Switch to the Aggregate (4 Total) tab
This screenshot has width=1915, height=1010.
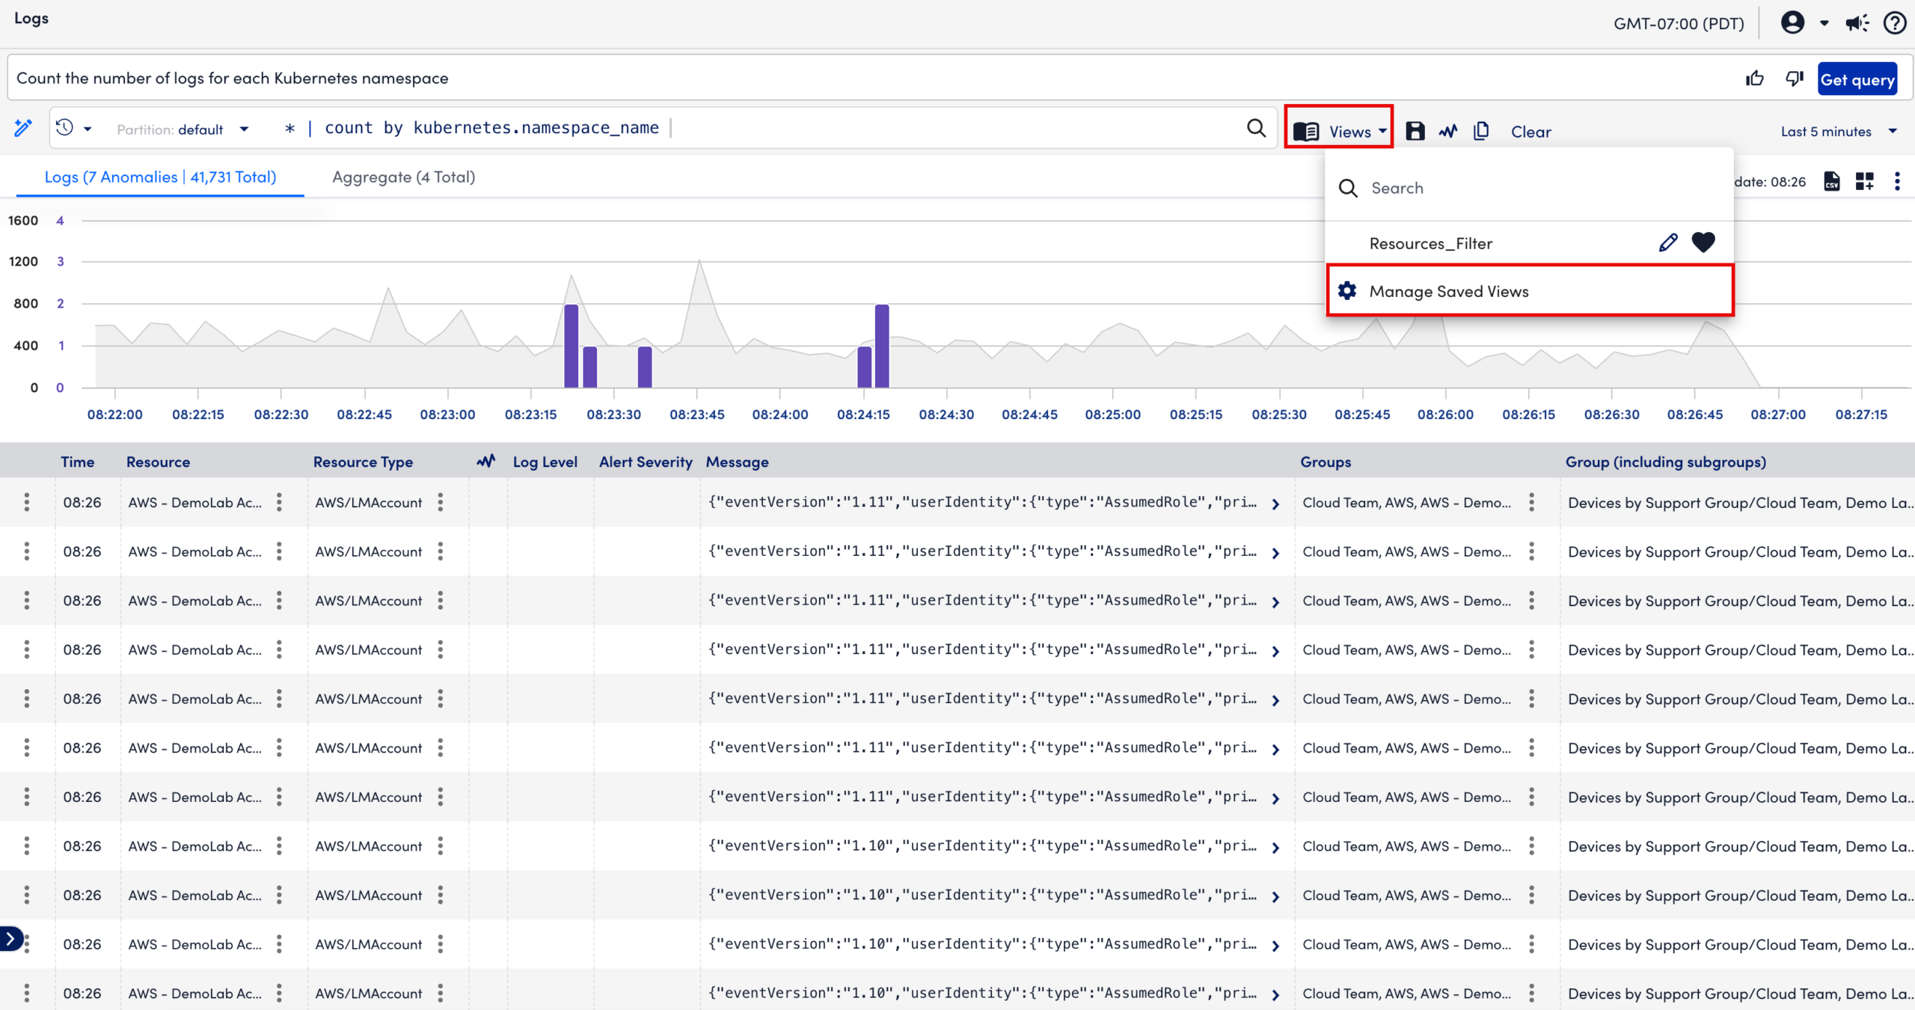[x=403, y=177]
